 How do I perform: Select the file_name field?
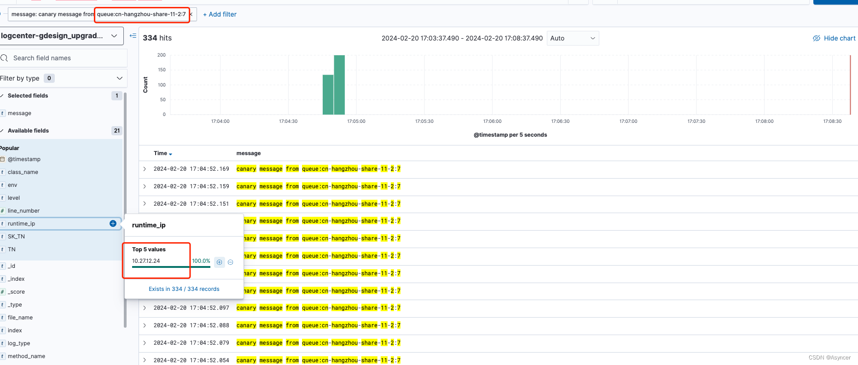[20, 318]
